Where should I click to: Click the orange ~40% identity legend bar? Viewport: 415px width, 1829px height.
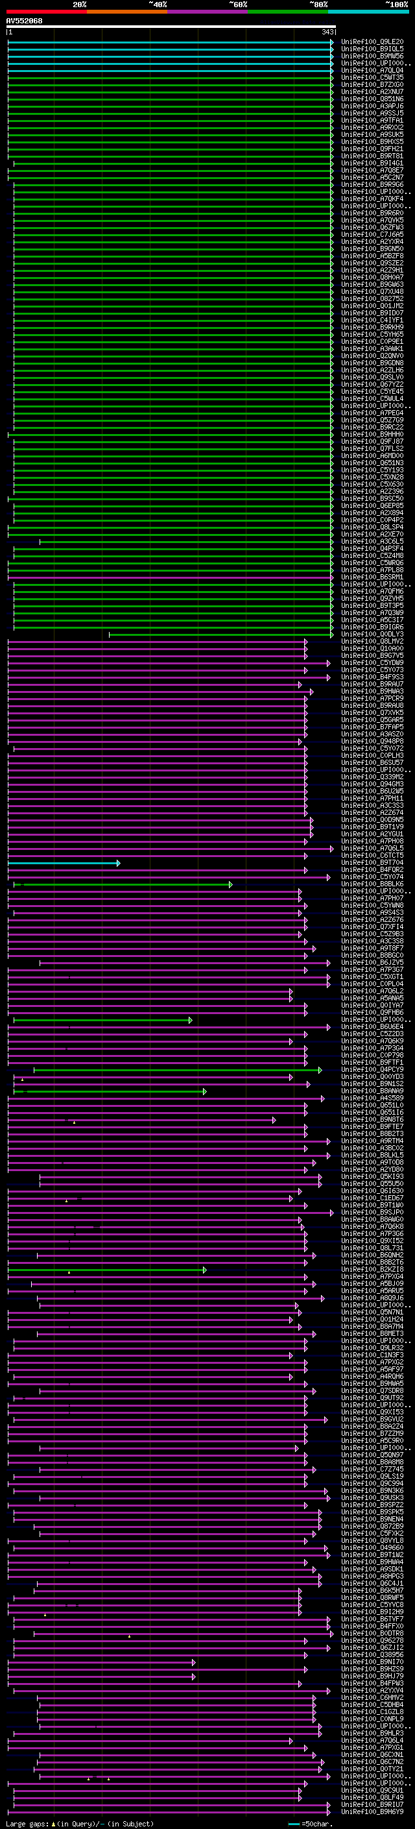coord(126,12)
